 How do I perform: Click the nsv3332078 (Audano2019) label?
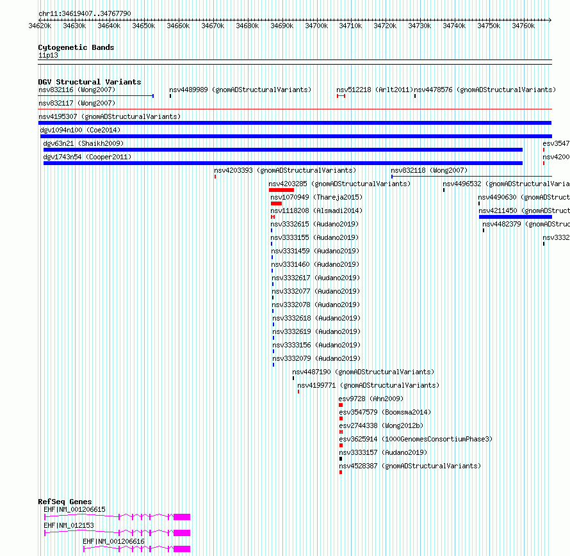(316, 305)
